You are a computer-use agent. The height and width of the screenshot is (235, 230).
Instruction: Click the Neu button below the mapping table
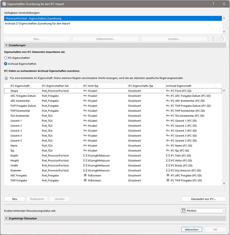tap(15, 199)
